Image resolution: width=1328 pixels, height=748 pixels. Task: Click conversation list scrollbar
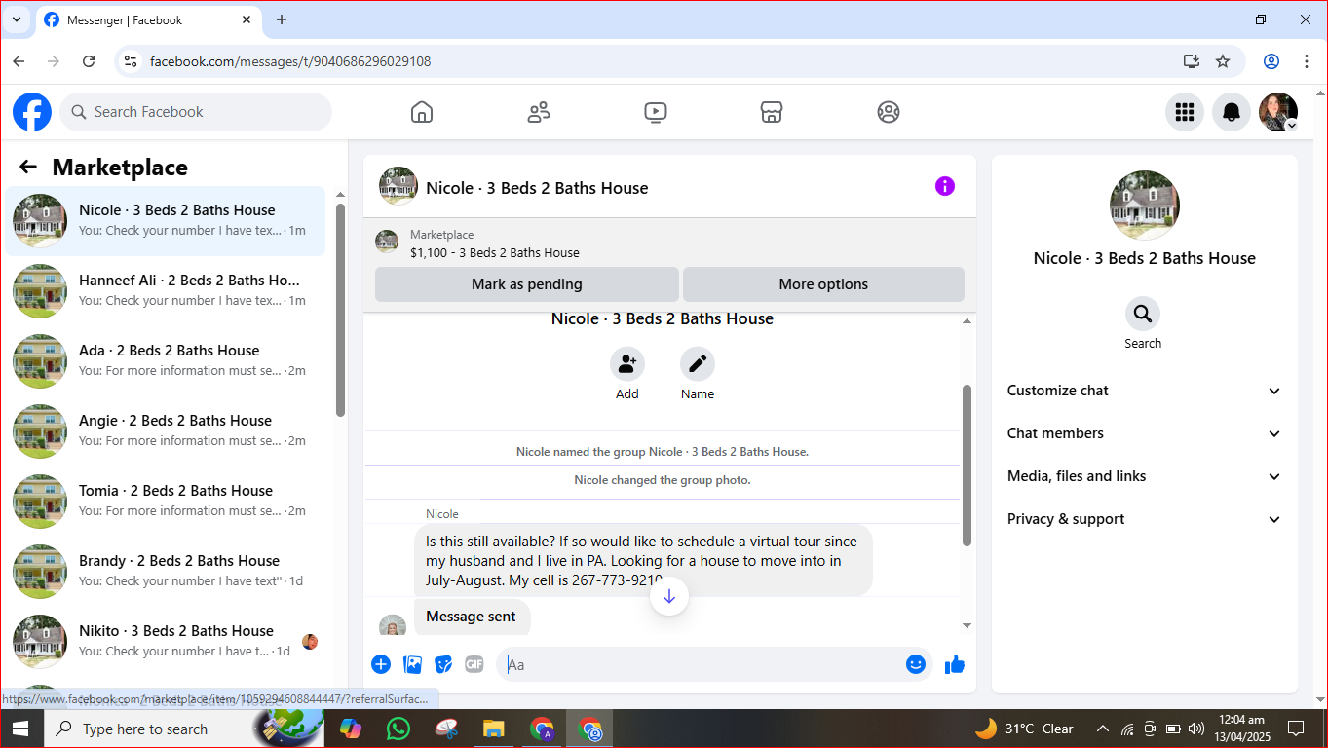pos(340,310)
